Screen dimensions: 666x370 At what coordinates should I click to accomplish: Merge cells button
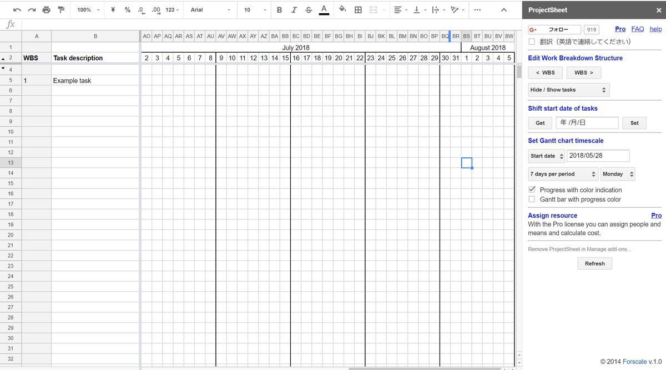(373, 10)
